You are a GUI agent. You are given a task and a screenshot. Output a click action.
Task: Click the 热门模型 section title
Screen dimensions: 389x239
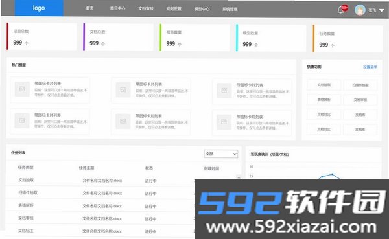click(19, 65)
